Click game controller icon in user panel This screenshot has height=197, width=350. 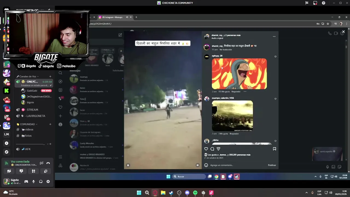point(26,181)
